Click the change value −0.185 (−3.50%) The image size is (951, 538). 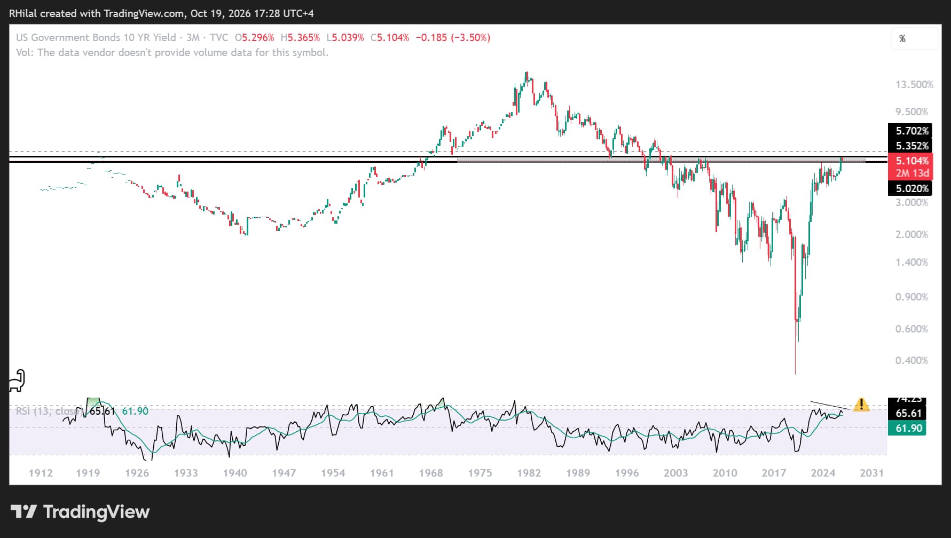click(453, 37)
